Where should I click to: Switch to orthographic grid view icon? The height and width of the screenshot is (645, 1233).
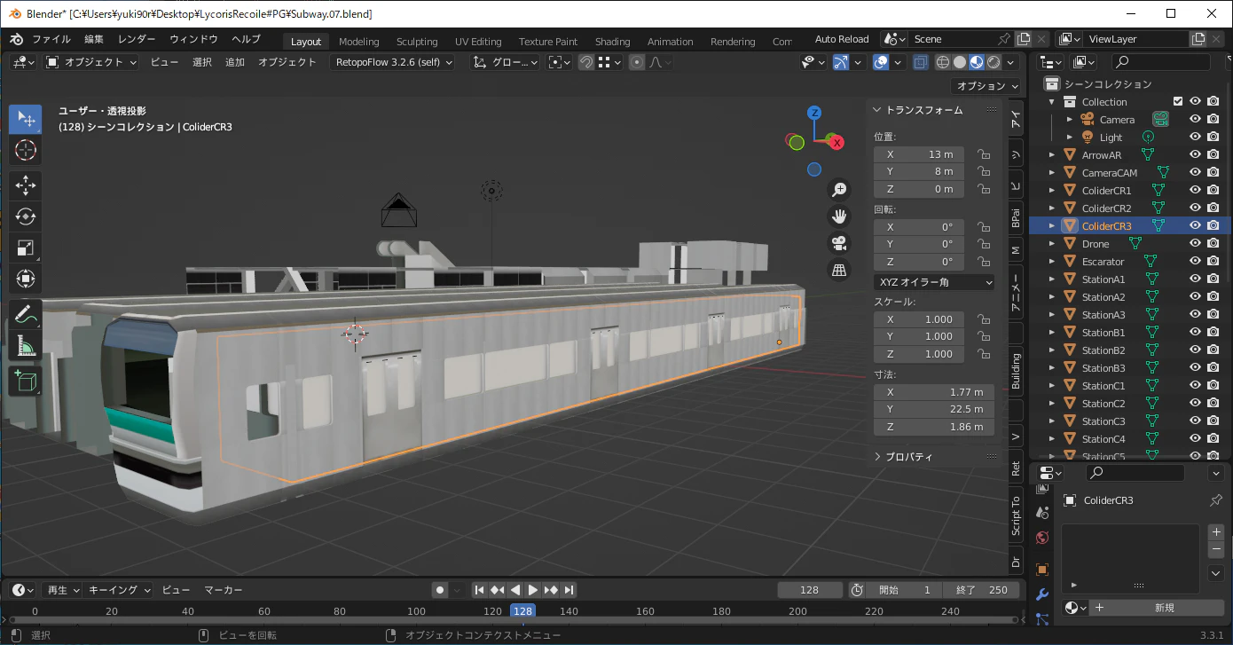pos(839,270)
